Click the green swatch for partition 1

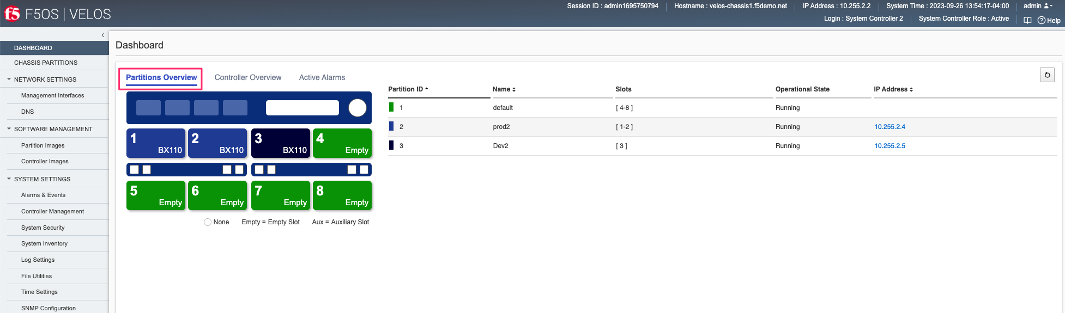tap(391, 107)
